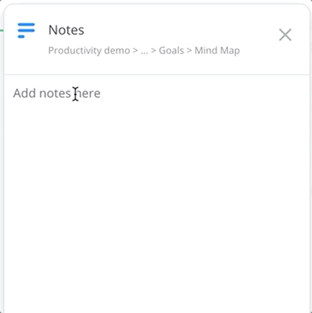The width and height of the screenshot is (312, 313).
Task: Click the 'Notes' panel title
Action: (x=66, y=30)
